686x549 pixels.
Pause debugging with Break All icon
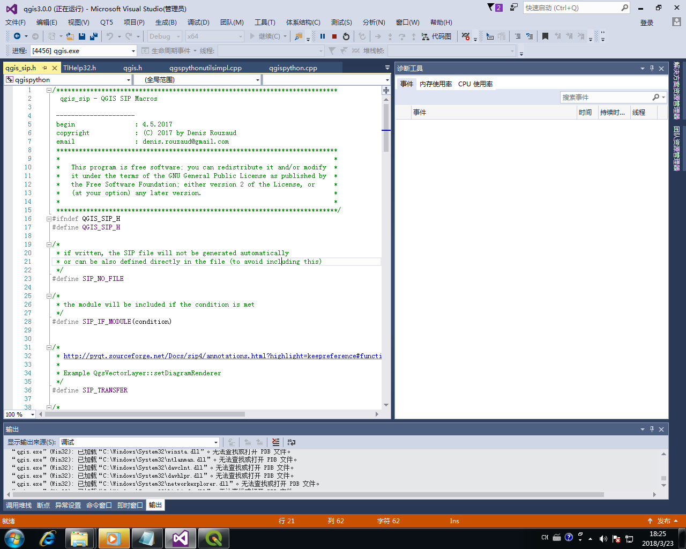click(323, 36)
